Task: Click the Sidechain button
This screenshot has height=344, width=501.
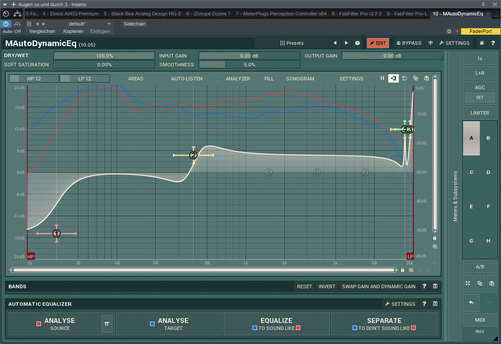Action: tap(135, 24)
